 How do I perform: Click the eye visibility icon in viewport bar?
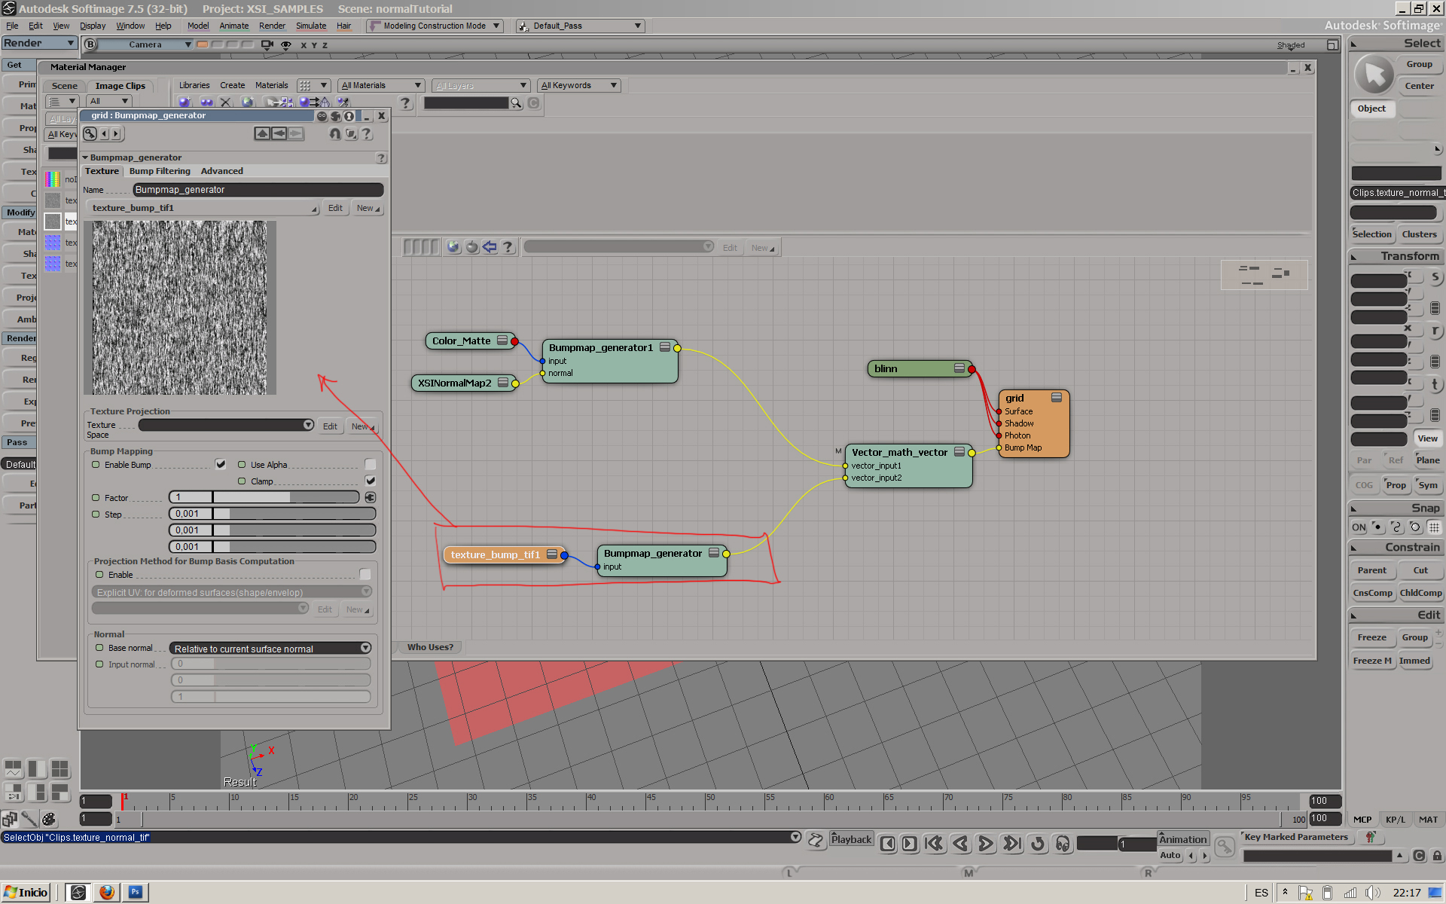pos(286,45)
